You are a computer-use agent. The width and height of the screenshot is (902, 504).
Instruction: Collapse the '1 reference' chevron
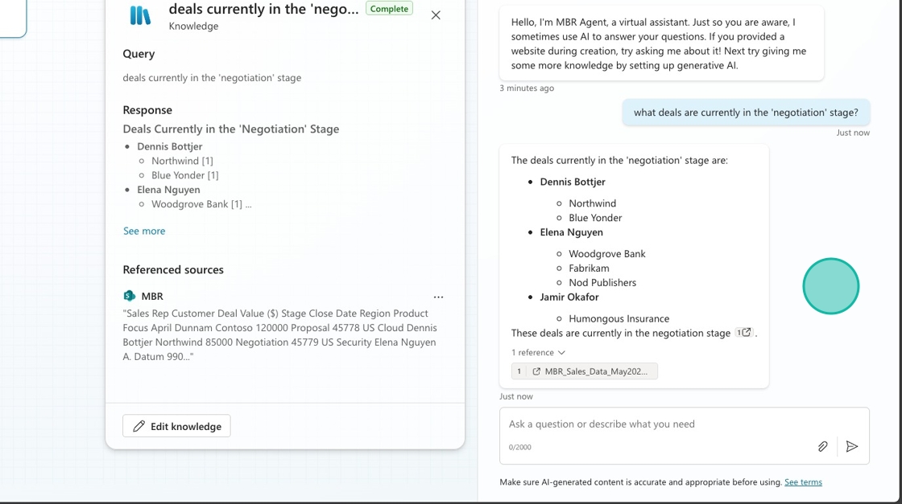(x=561, y=352)
